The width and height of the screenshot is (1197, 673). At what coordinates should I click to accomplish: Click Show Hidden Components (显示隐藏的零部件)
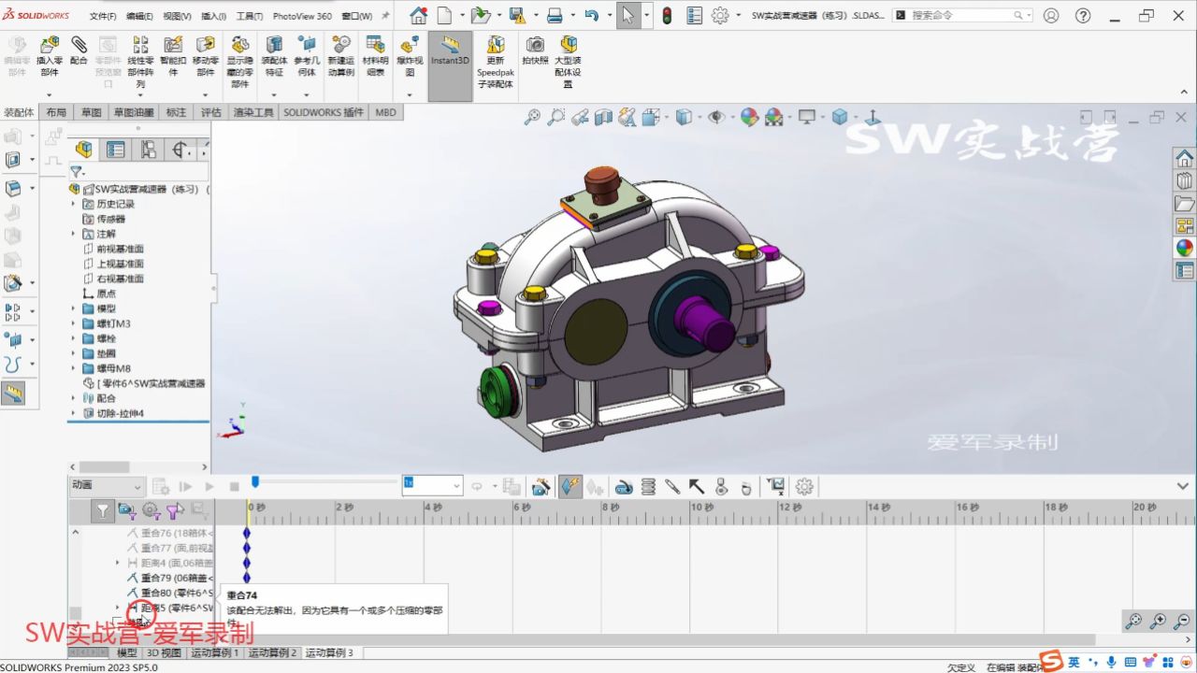click(240, 62)
